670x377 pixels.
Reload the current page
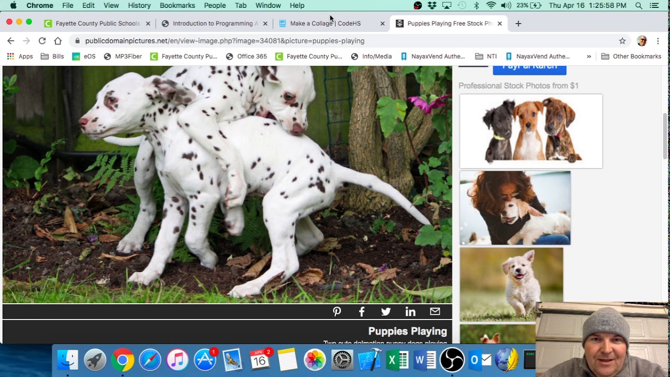coord(42,41)
